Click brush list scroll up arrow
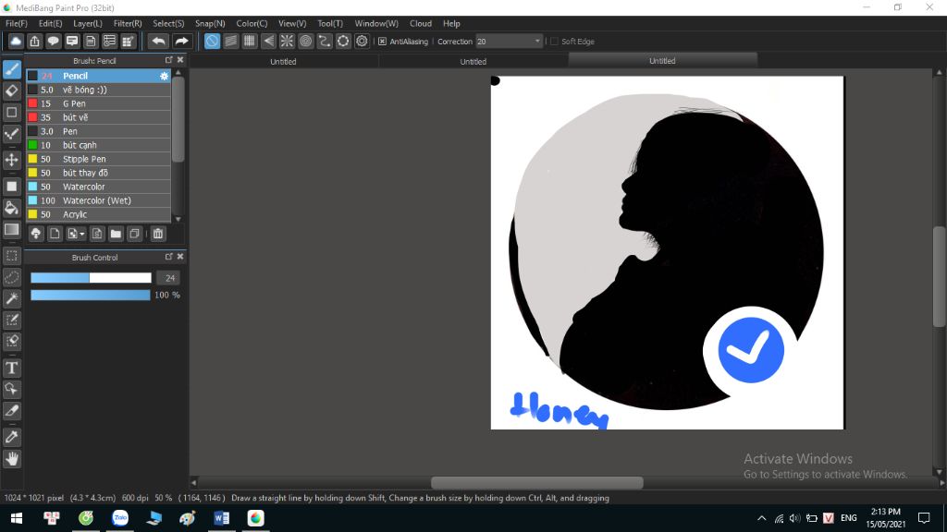Screen dimensions: 947x532 click(178, 72)
